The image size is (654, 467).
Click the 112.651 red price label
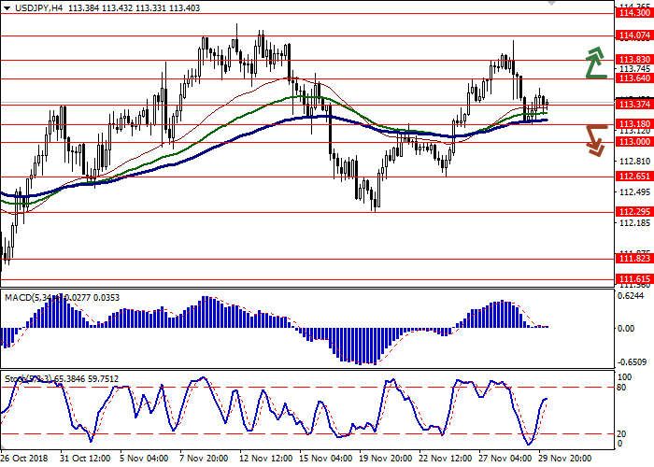tap(634, 176)
